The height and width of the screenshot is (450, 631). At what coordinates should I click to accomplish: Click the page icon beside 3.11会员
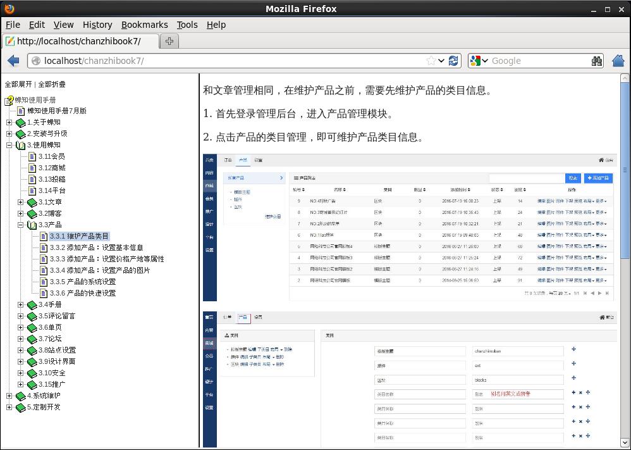[32, 156]
